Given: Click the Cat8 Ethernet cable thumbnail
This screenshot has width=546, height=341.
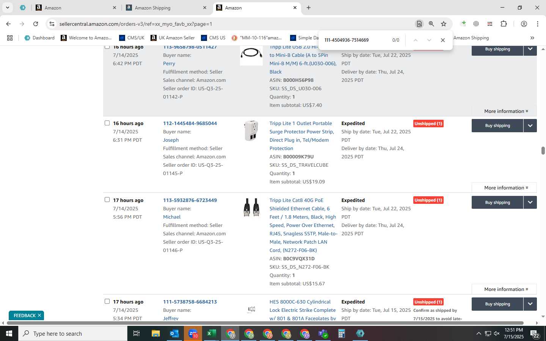Looking at the screenshot, I should click(x=251, y=207).
